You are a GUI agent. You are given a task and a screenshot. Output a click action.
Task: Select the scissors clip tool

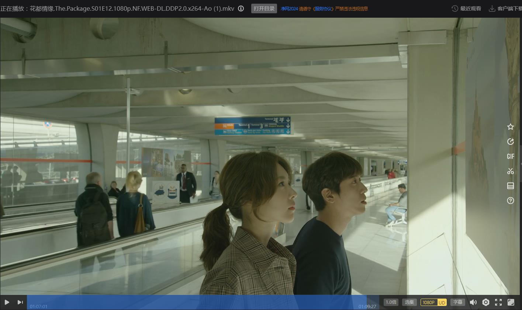click(511, 171)
